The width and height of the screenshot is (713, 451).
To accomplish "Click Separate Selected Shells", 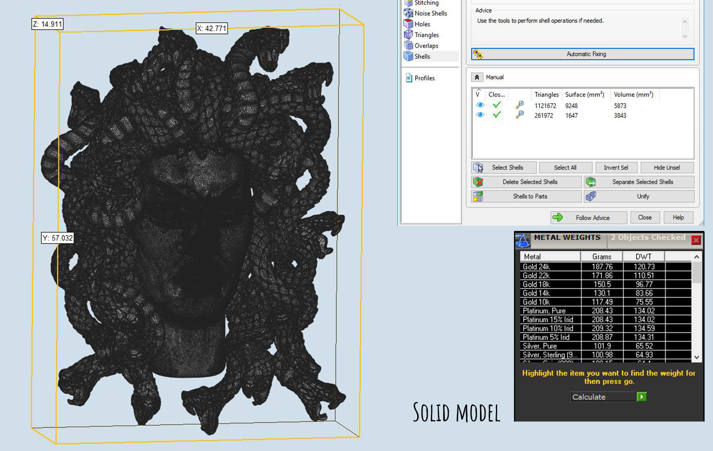I will point(639,182).
